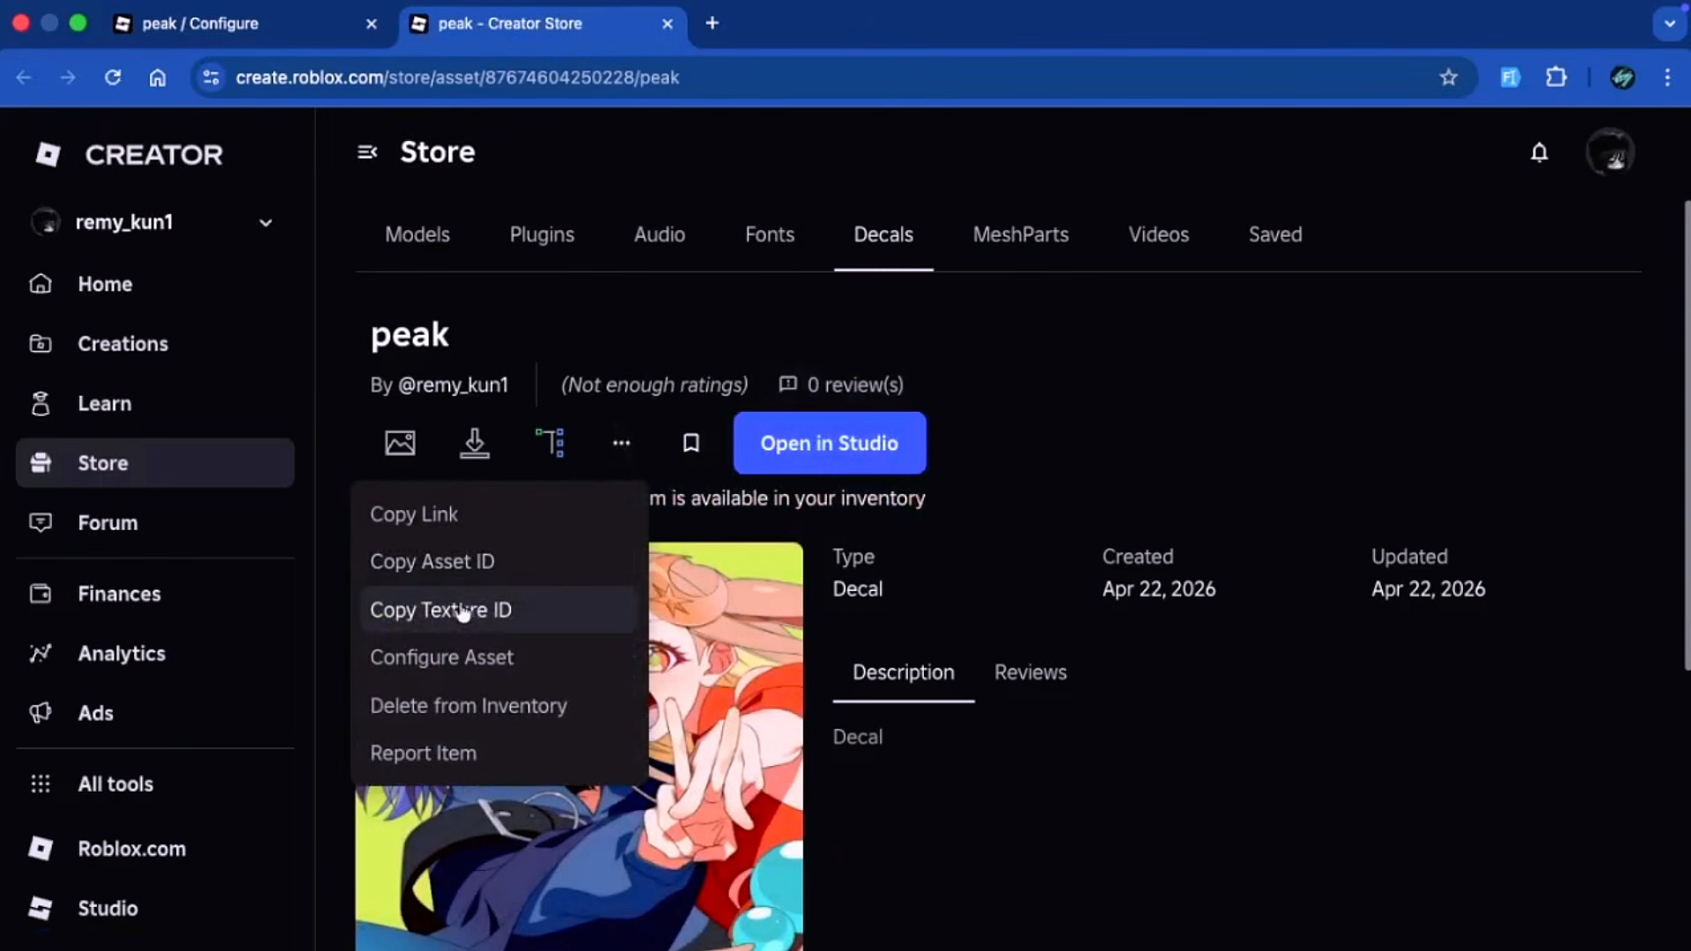Viewport: 1691px width, 951px height.
Task: Open the Analytics icon in the sidebar
Action: point(41,653)
